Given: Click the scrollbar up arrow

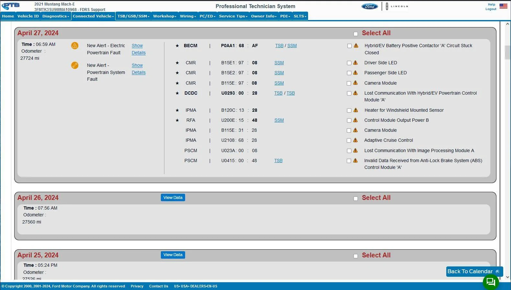Looking at the screenshot, I should [x=507, y=24].
